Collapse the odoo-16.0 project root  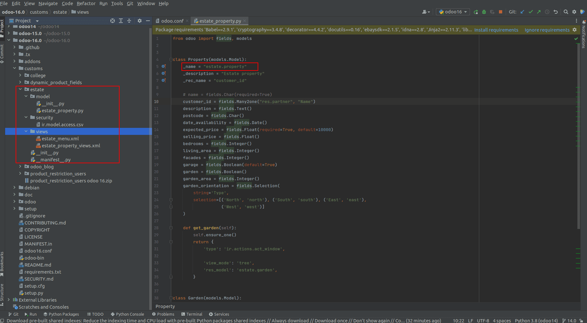pos(9,40)
